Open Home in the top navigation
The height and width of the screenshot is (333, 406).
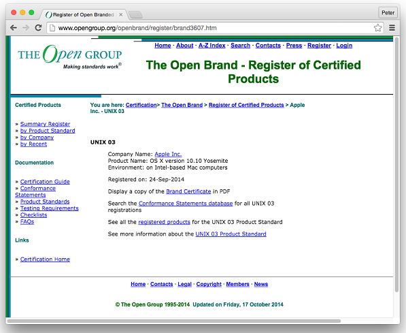[x=163, y=46]
